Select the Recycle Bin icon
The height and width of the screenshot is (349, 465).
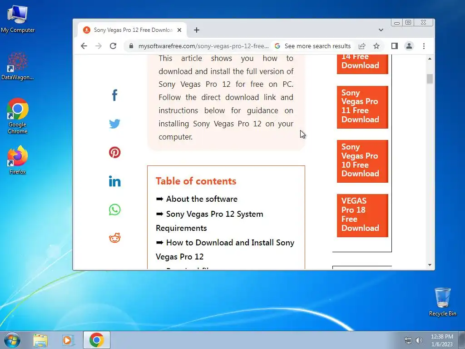(442, 302)
